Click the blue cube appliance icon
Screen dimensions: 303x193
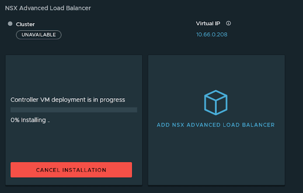[x=216, y=103]
